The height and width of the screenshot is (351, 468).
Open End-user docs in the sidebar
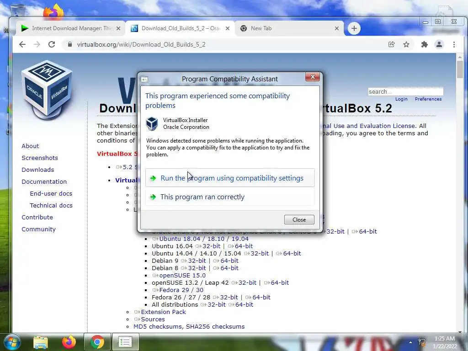coord(51,194)
